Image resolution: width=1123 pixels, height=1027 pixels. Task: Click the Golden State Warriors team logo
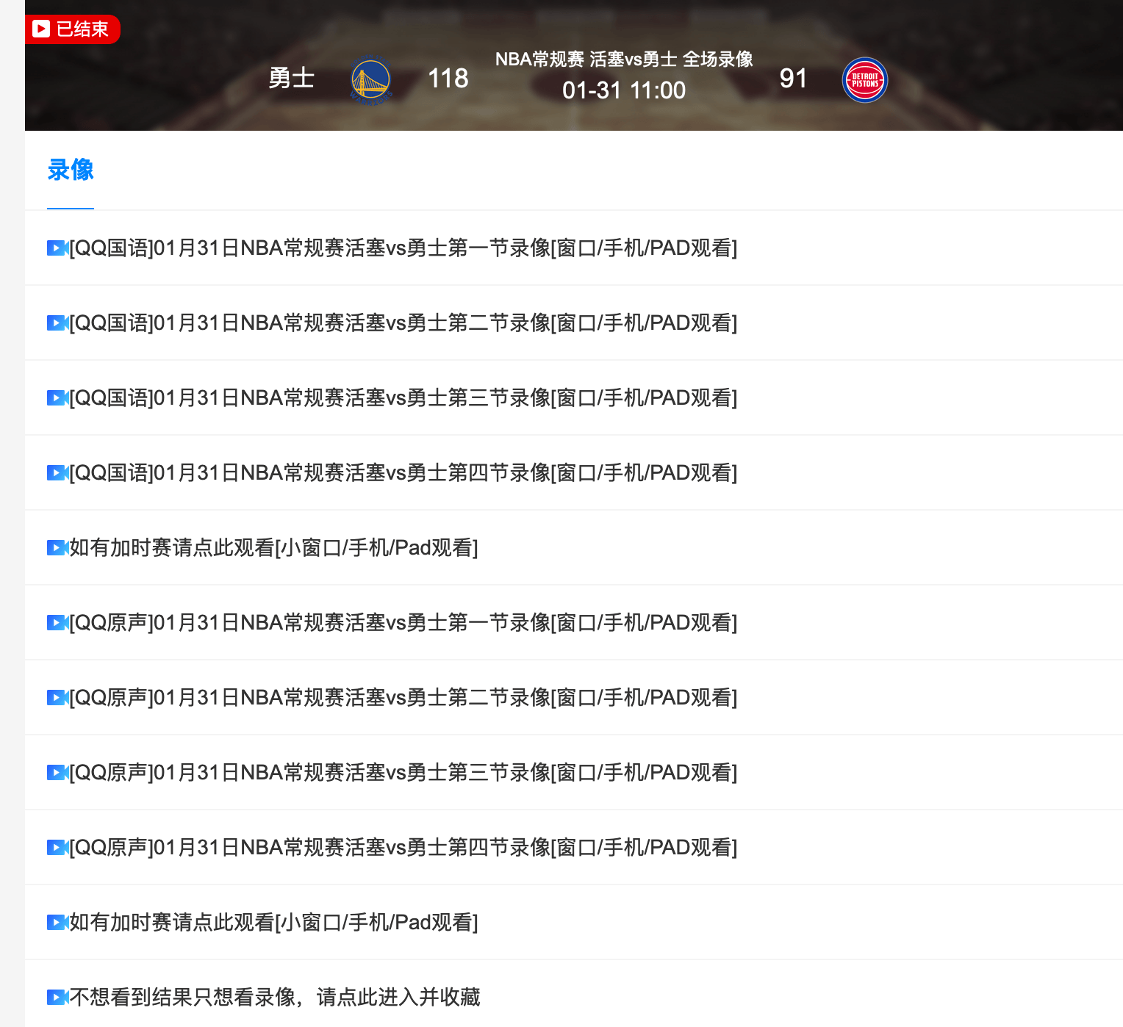(372, 79)
